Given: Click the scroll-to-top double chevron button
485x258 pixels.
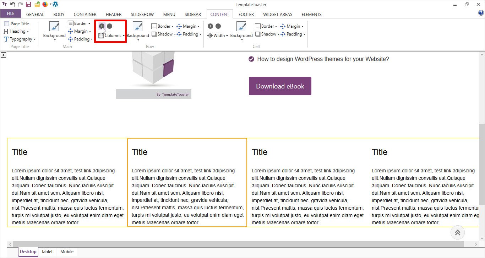Looking at the screenshot, I should [457, 233].
